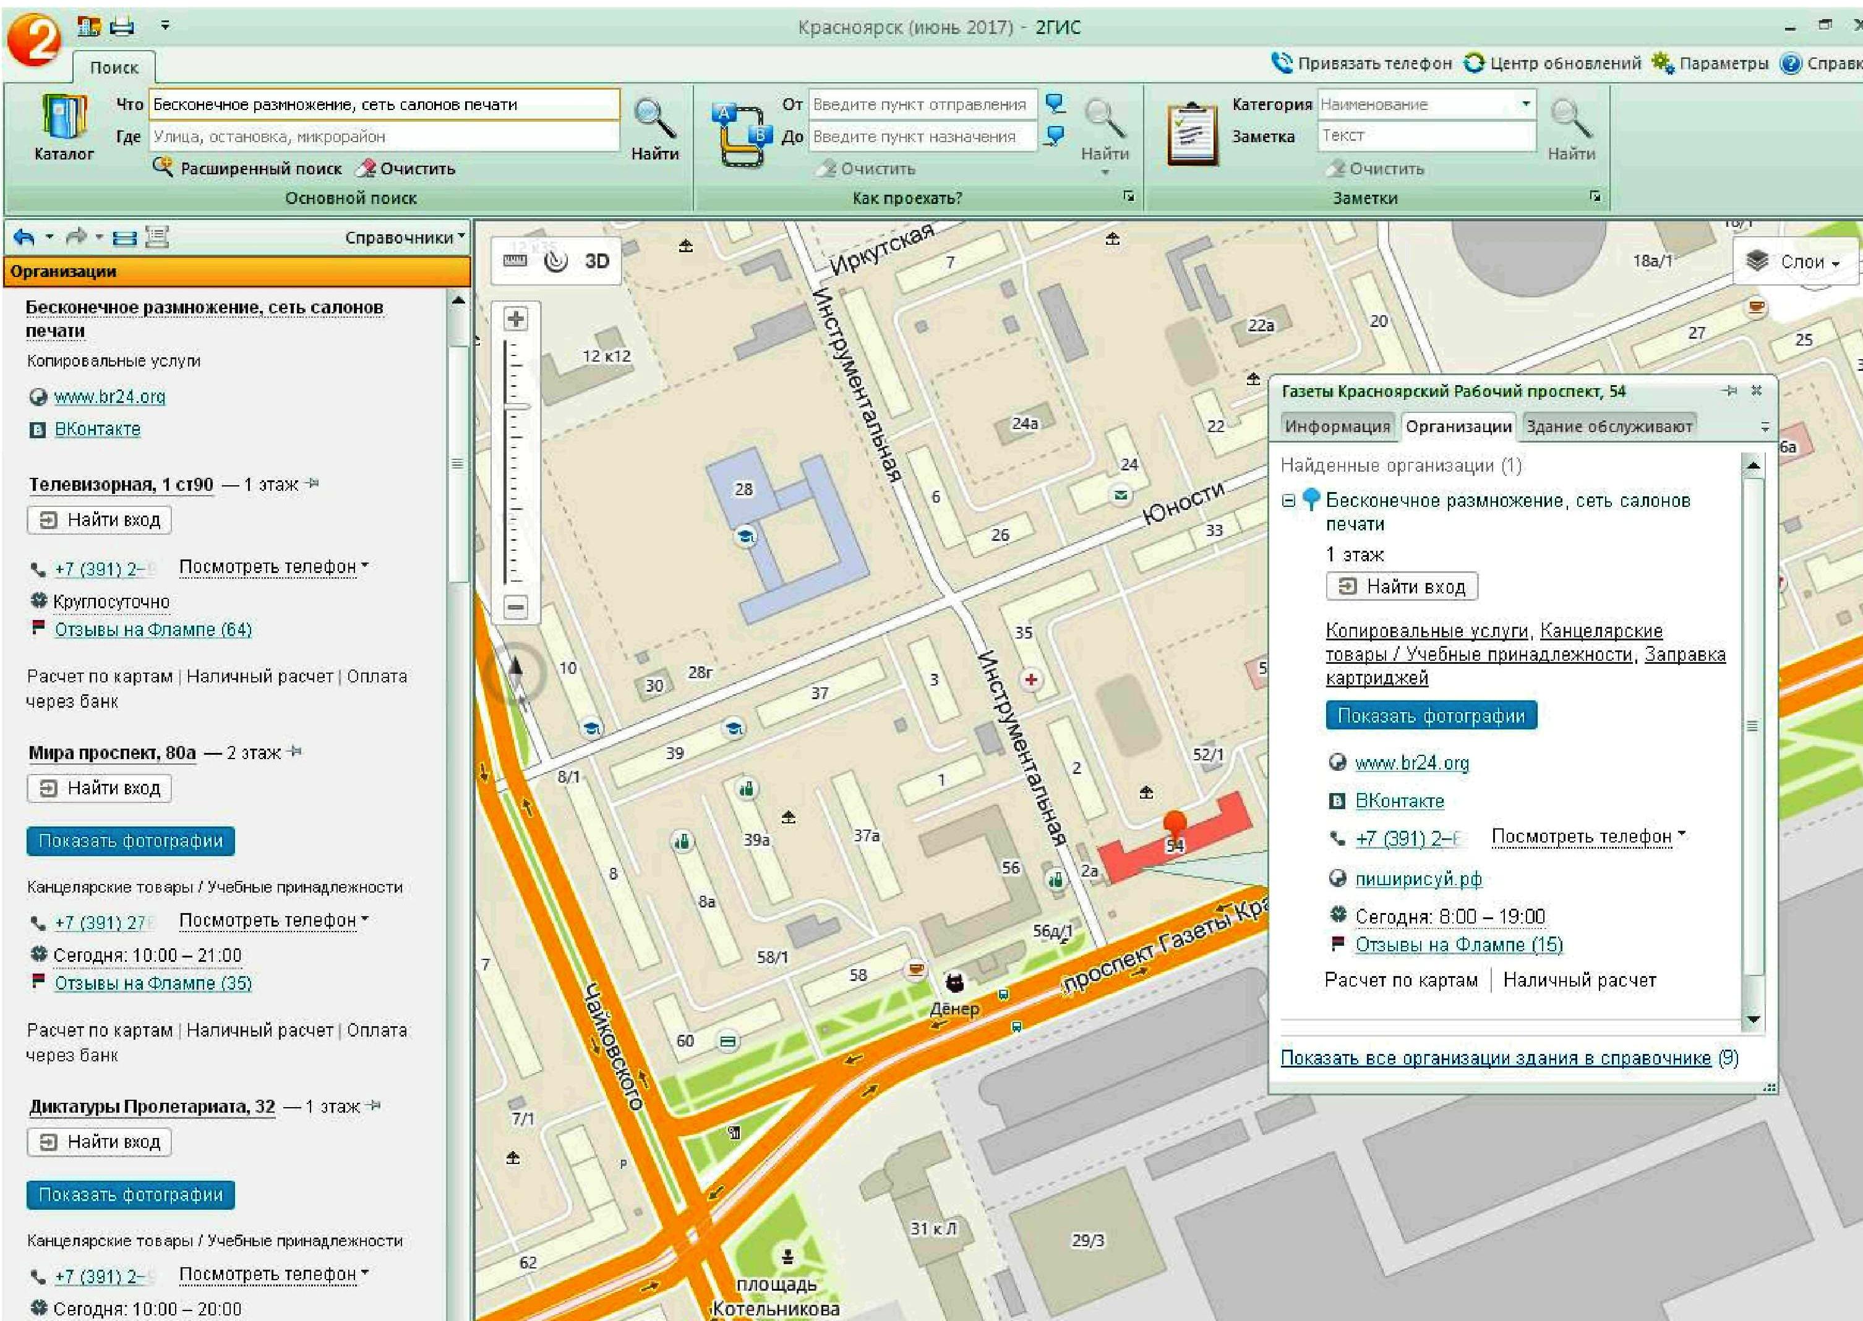Open пиширисуй.рф link

point(1418,878)
